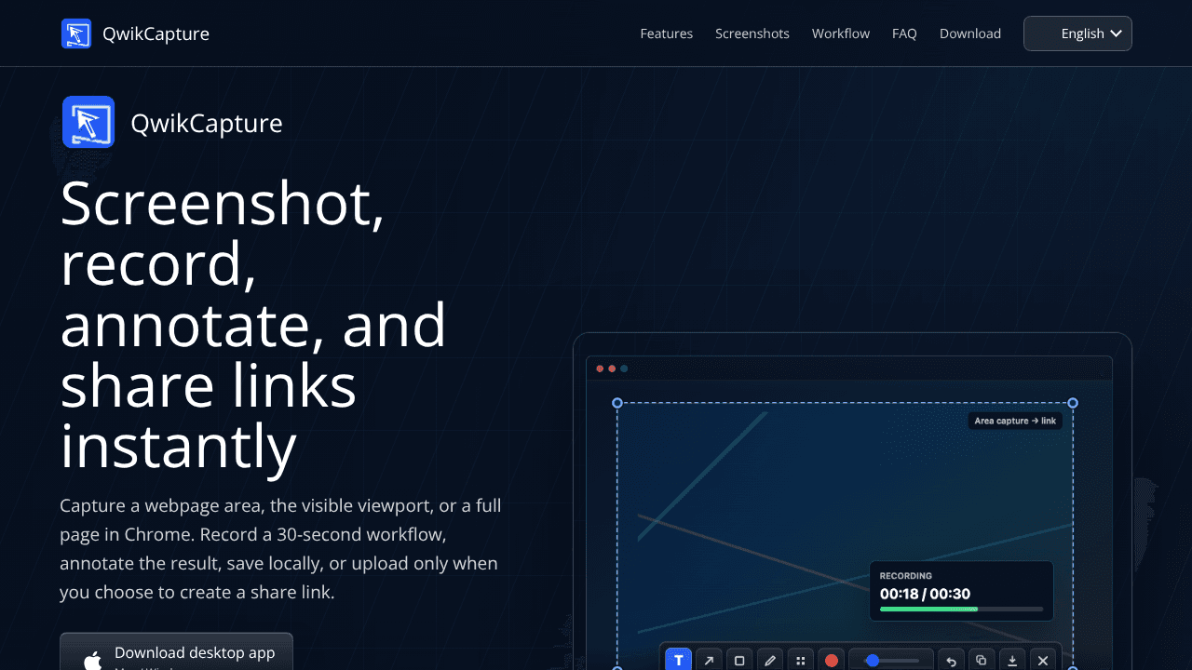Click the Apple icon on download button
Image resolution: width=1192 pixels, height=670 pixels.
coord(93,661)
